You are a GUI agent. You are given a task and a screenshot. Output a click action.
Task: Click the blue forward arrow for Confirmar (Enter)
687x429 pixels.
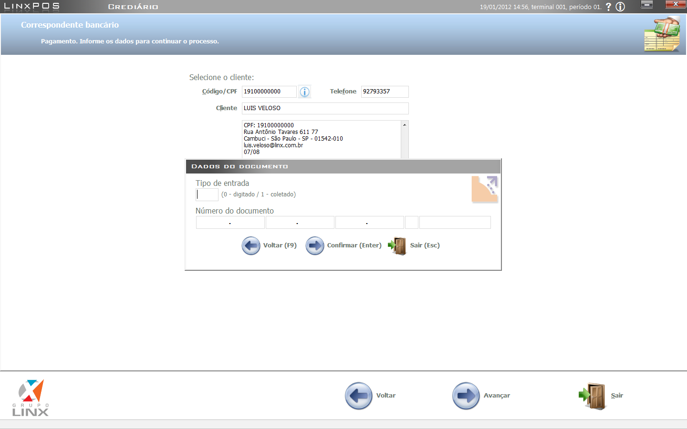pos(315,245)
